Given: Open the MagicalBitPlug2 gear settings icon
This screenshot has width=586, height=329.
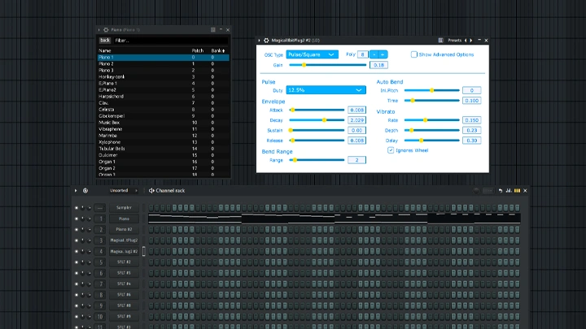Looking at the screenshot, I should tap(266, 41).
